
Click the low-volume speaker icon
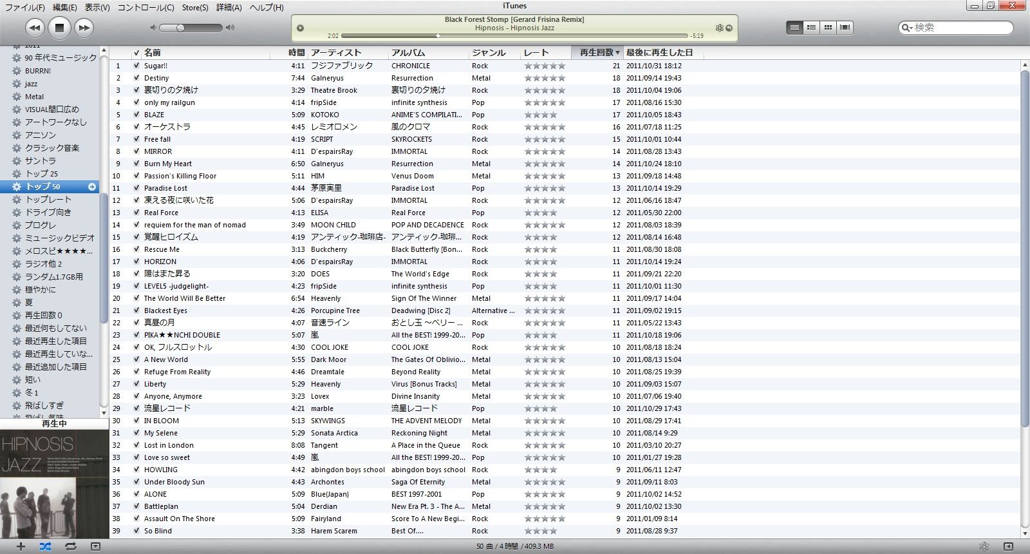[153, 28]
